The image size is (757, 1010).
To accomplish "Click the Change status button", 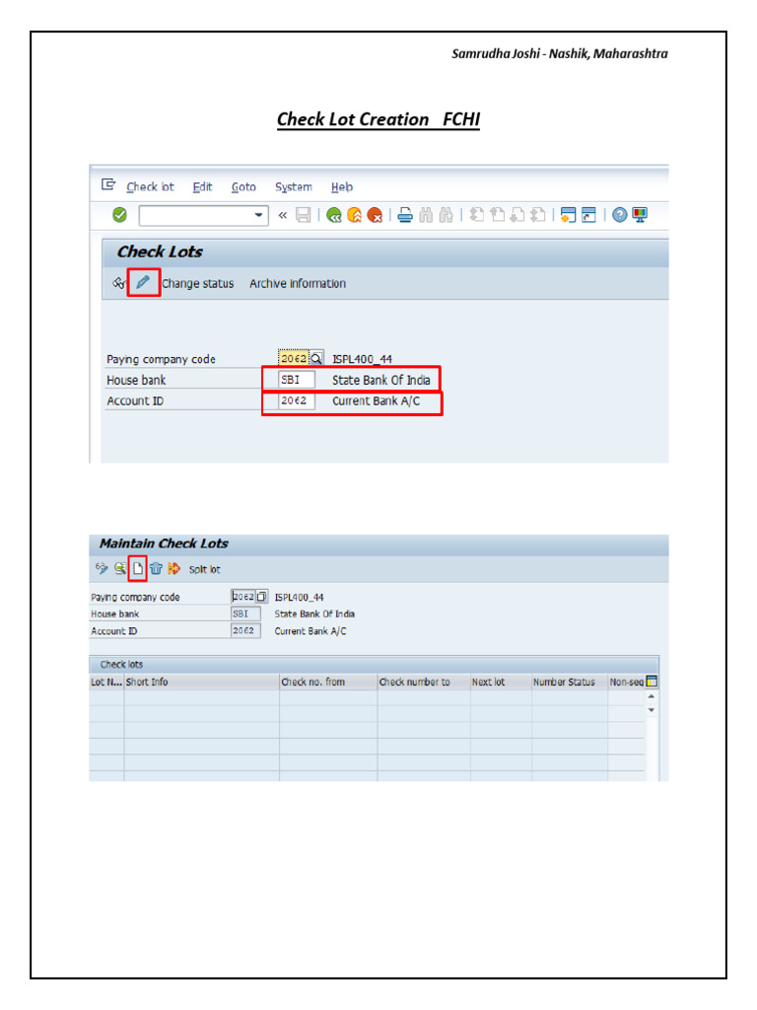I will pos(197,283).
